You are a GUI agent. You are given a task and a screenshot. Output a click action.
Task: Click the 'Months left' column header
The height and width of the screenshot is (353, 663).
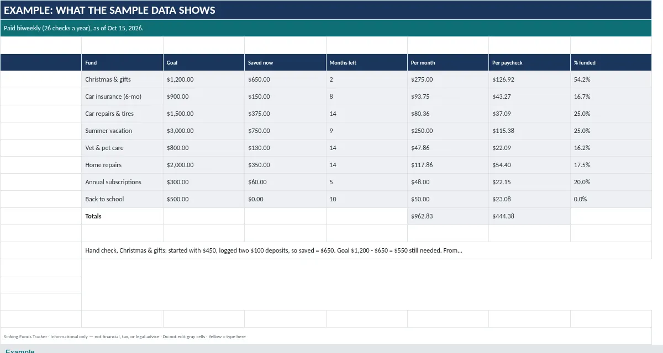[367, 62]
